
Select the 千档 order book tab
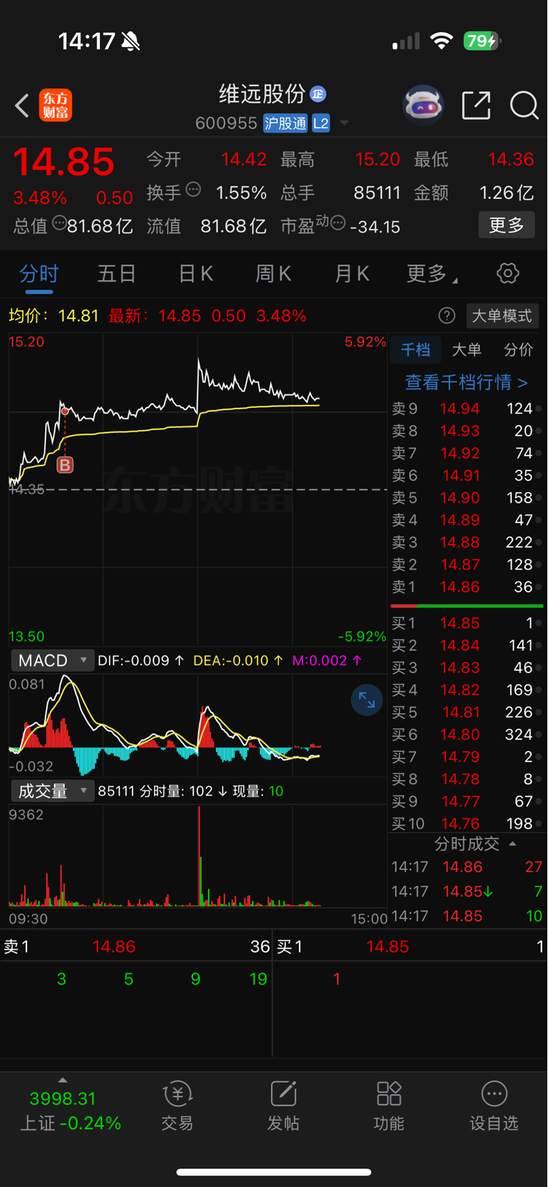tap(415, 350)
